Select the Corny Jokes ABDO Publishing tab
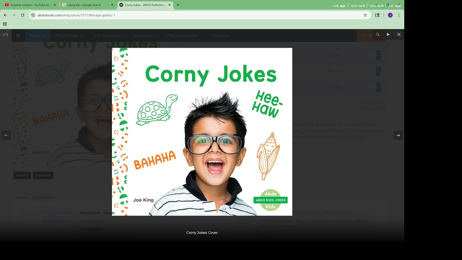 [x=144, y=5]
